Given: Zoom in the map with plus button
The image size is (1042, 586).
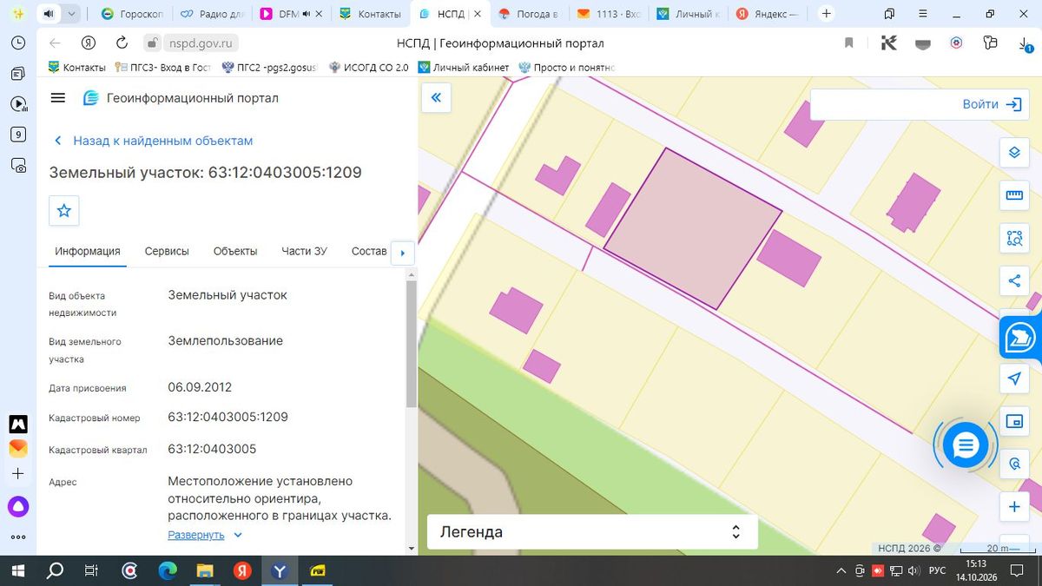Looking at the screenshot, I should click(1013, 507).
